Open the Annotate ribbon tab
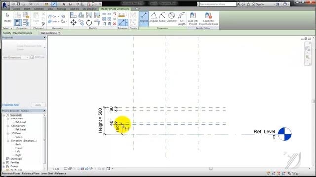 39,9
